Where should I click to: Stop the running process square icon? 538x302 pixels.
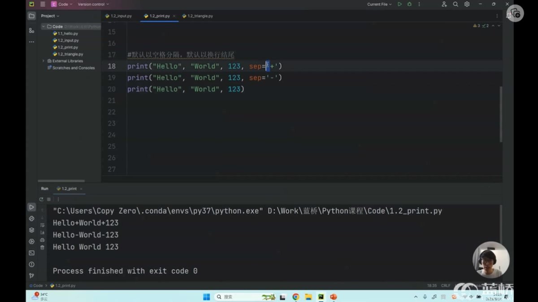pyautogui.click(x=49, y=199)
